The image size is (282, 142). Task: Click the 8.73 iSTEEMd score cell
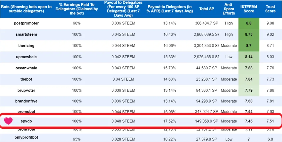click(249, 35)
